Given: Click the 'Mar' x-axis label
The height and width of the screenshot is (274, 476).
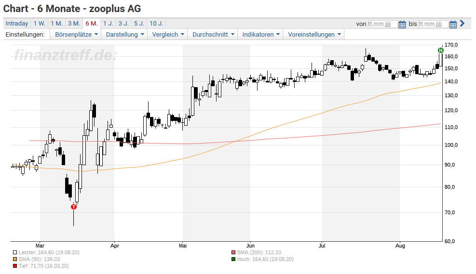Looking at the screenshot, I should pos(40,246).
